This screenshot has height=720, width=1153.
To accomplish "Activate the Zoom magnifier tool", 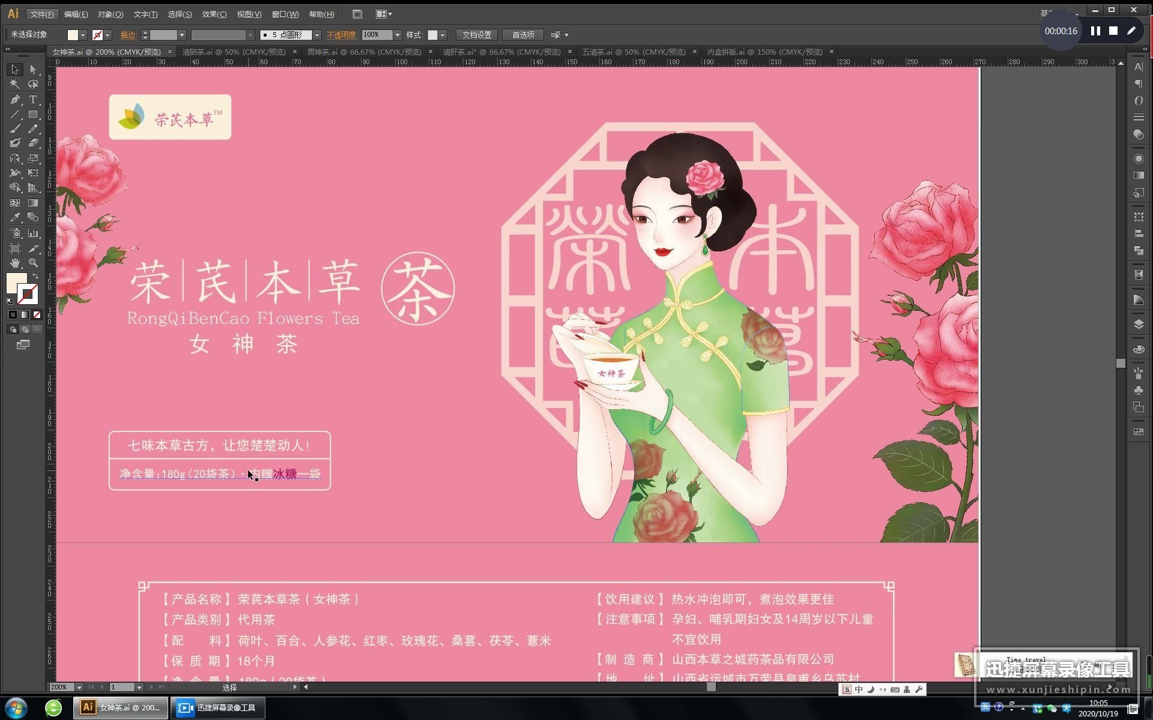I will [x=33, y=263].
